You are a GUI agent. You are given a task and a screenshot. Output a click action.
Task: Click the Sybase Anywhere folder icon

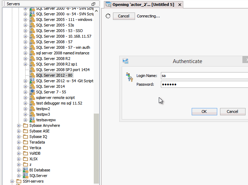[x=26, y=125]
